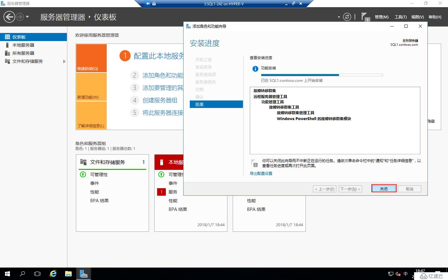Select 本地服务器 in the left navigation
This screenshot has height=280, width=448.
(x=33, y=45)
